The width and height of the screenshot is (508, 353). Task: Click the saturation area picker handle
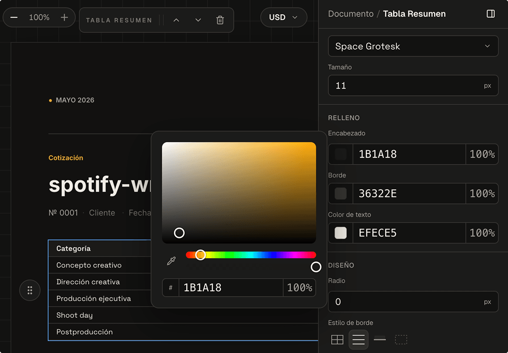(x=179, y=233)
